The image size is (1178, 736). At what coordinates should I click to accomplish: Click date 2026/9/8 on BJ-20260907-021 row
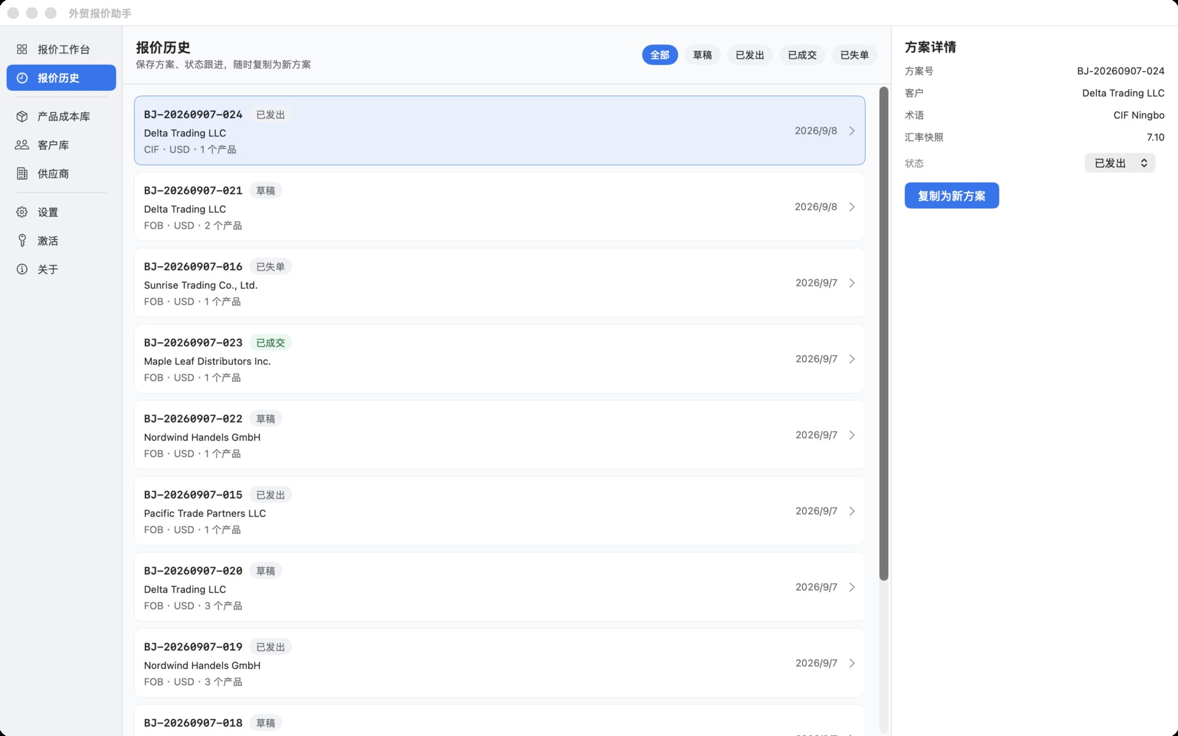(815, 207)
